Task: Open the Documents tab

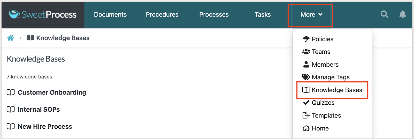Action: [110, 14]
